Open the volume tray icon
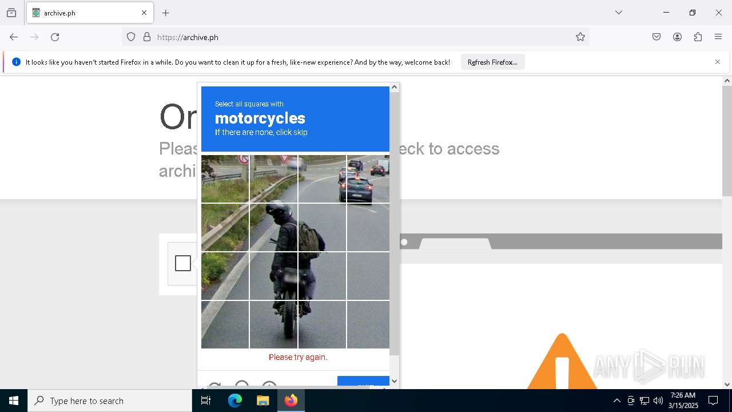Viewport: 732px width, 412px height. click(658, 401)
